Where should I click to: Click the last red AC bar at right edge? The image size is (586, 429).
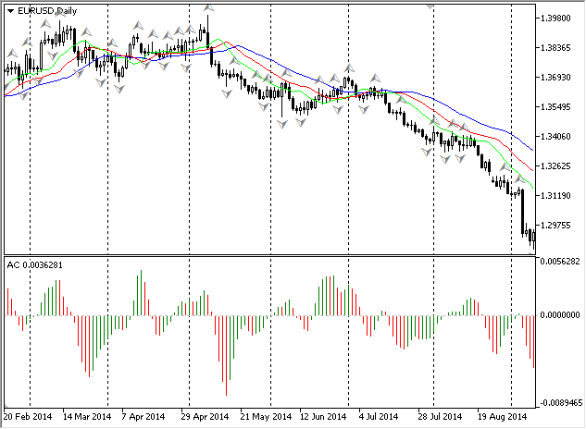[x=533, y=342]
